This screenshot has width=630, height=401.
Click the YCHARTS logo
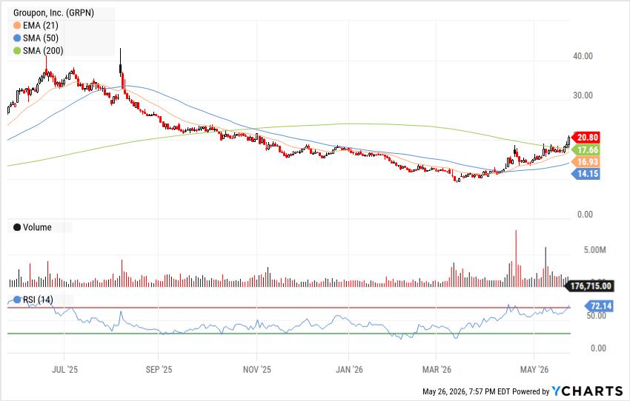(587, 391)
